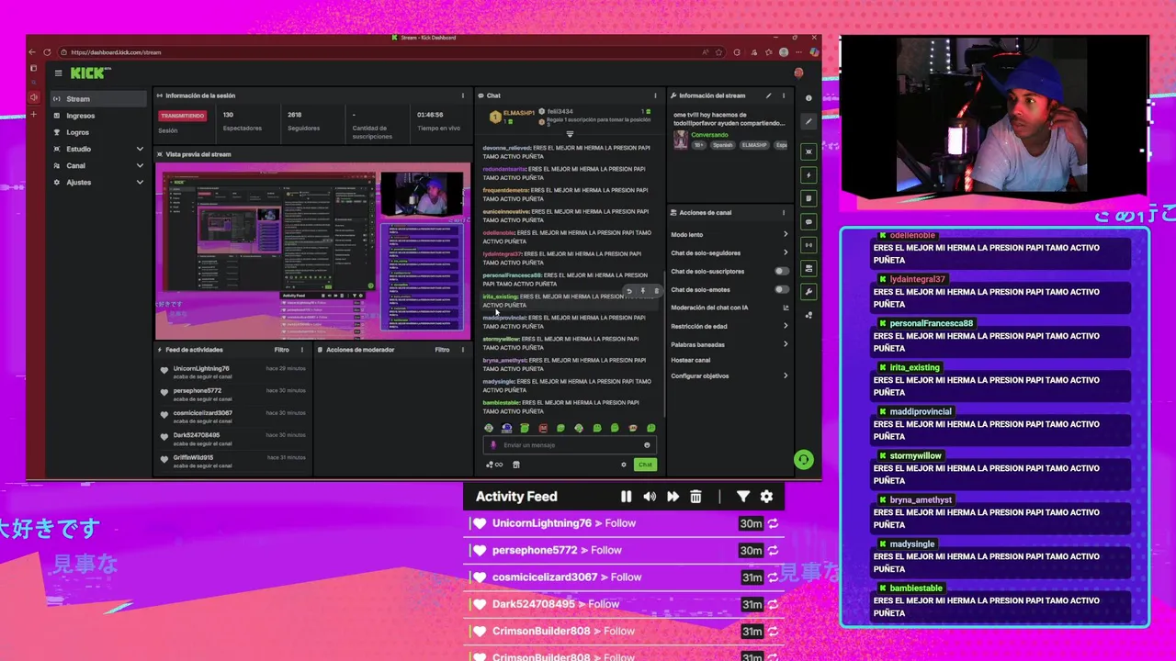Open Acciones de moderador options menu
Image resolution: width=1176 pixels, height=661 pixels.
pos(462,350)
